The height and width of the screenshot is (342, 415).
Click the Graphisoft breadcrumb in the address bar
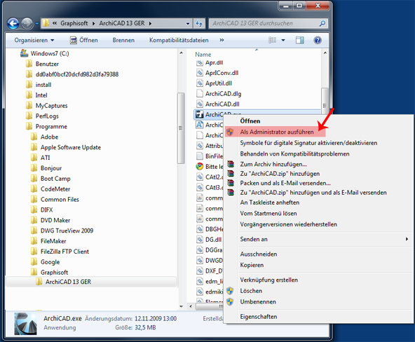(x=74, y=23)
